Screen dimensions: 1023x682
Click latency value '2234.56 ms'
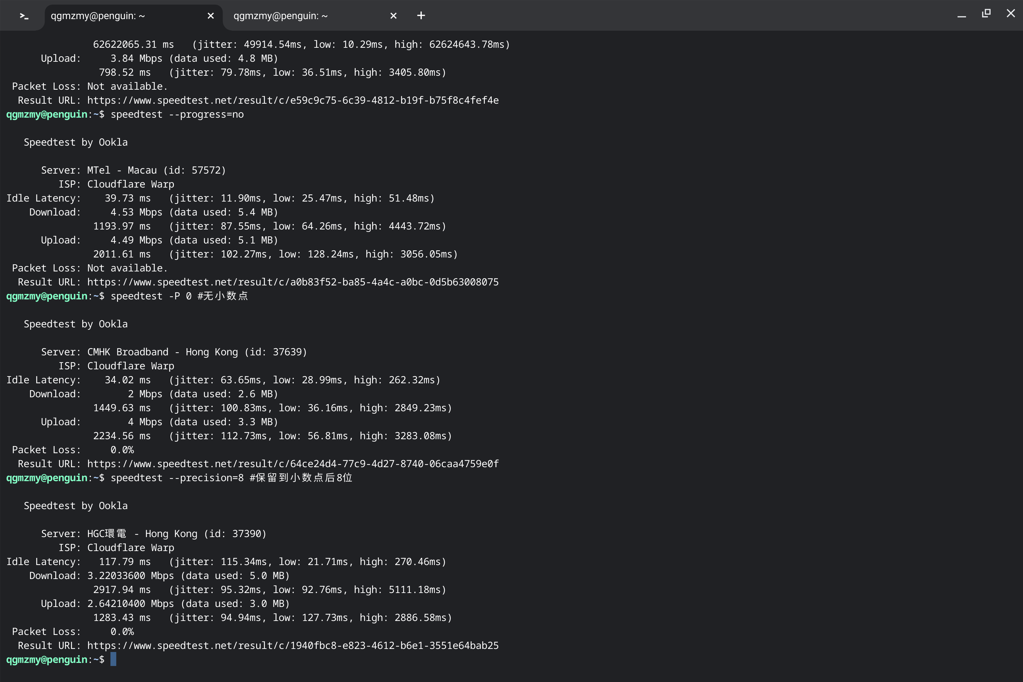pos(122,436)
